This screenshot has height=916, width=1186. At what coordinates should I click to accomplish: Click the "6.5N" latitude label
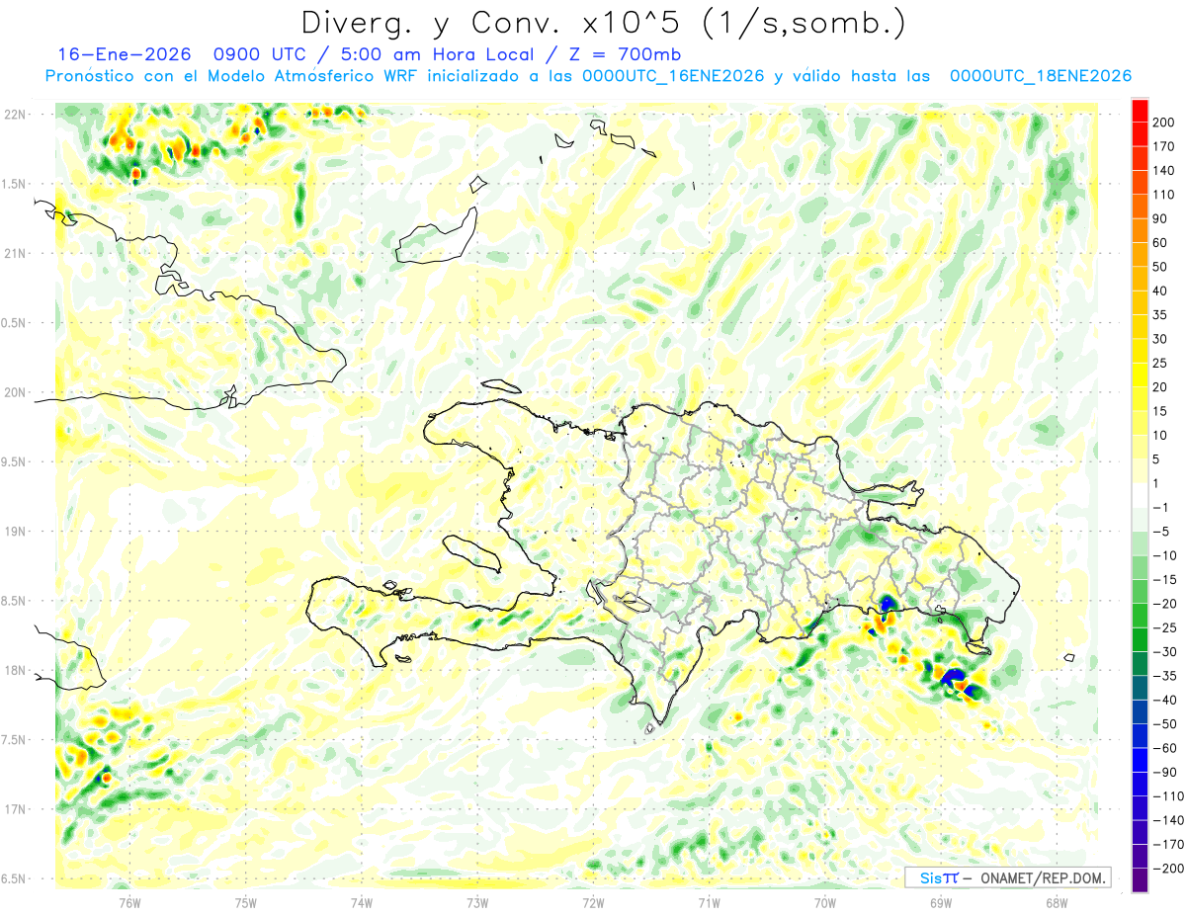[x=14, y=878]
